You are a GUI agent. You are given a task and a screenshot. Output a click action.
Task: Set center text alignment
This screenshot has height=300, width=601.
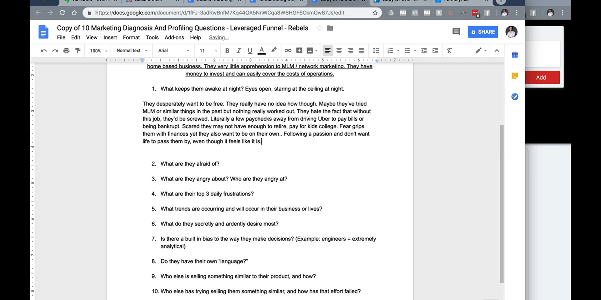tap(339, 51)
